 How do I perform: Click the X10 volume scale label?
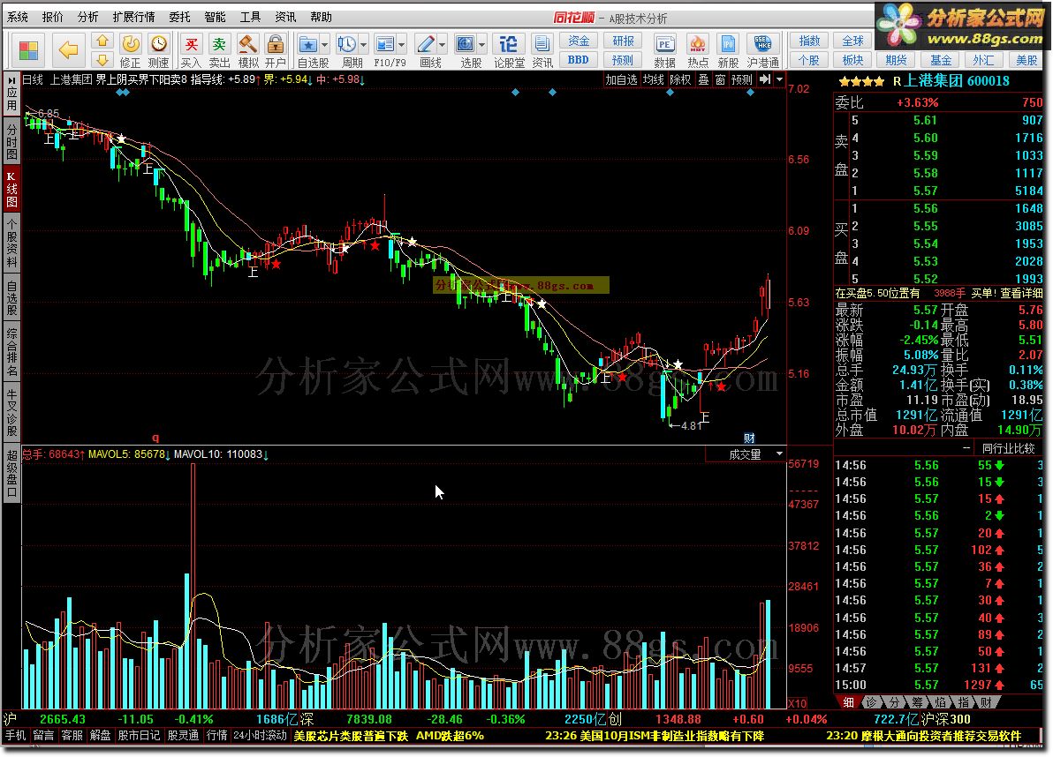[797, 703]
